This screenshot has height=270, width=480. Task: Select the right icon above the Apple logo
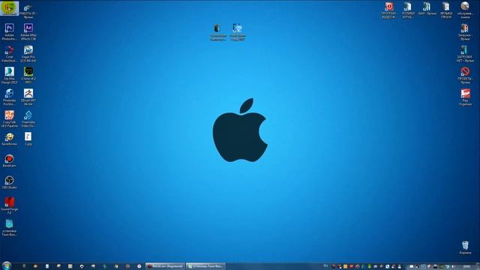tap(238, 32)
